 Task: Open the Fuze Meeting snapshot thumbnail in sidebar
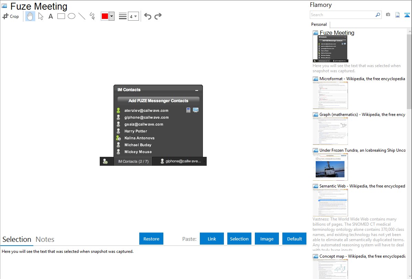pyautogui.click(x=330, y=49)
